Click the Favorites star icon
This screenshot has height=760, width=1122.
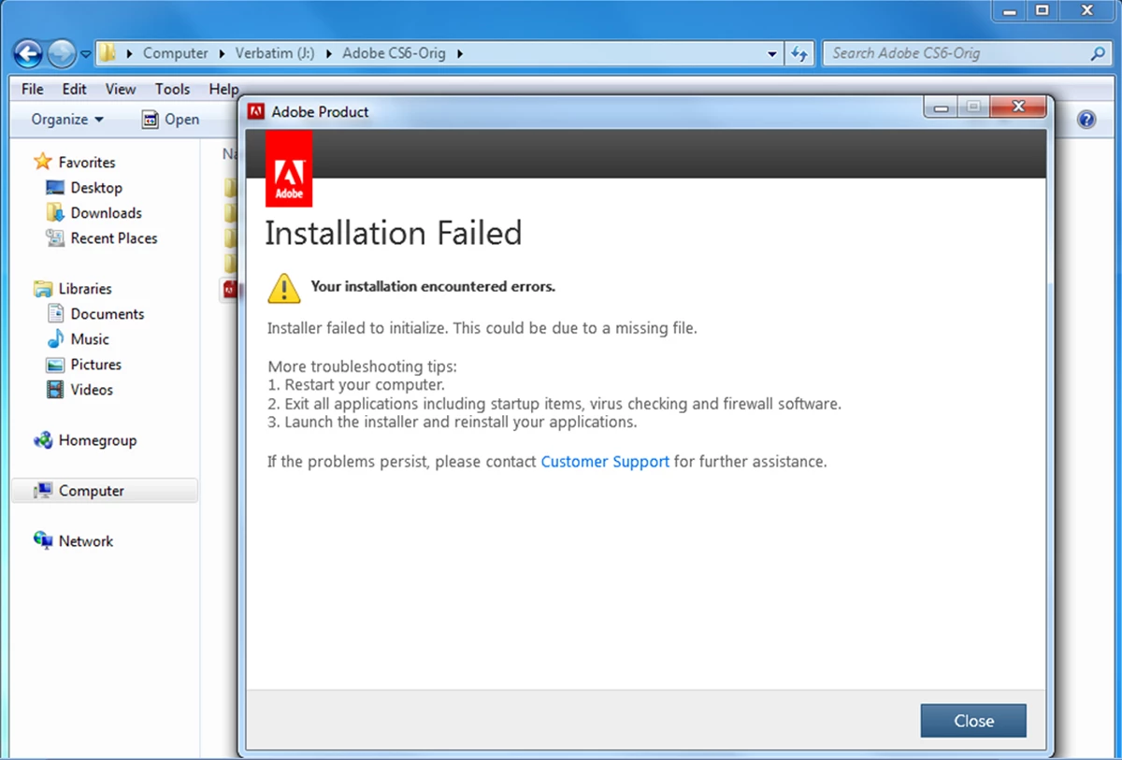click(x=43, y=162)
